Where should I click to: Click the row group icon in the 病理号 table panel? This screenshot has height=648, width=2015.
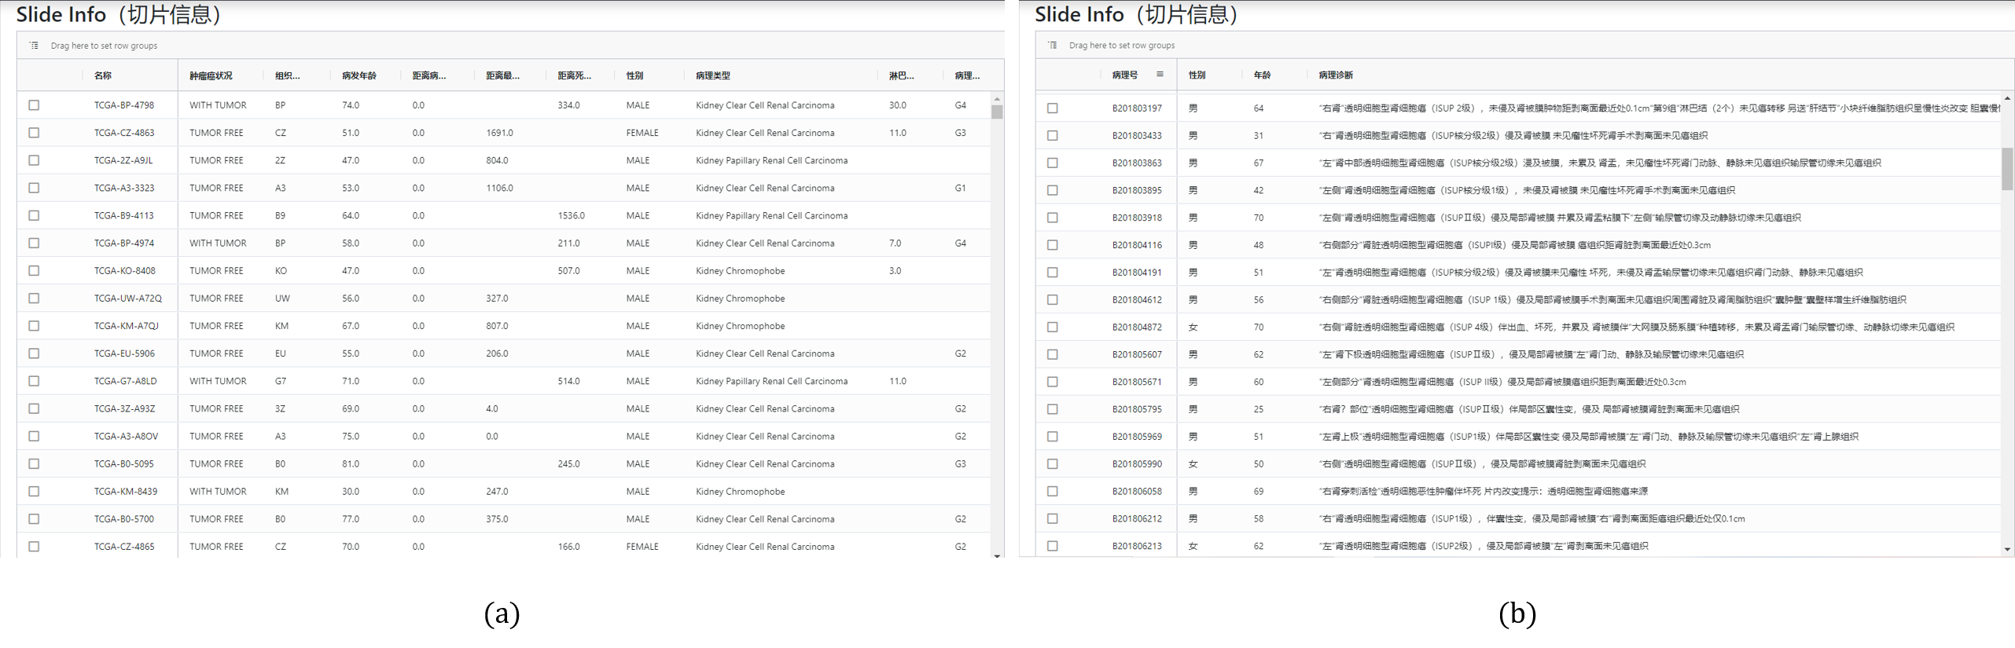click(x=1053, y=46)
